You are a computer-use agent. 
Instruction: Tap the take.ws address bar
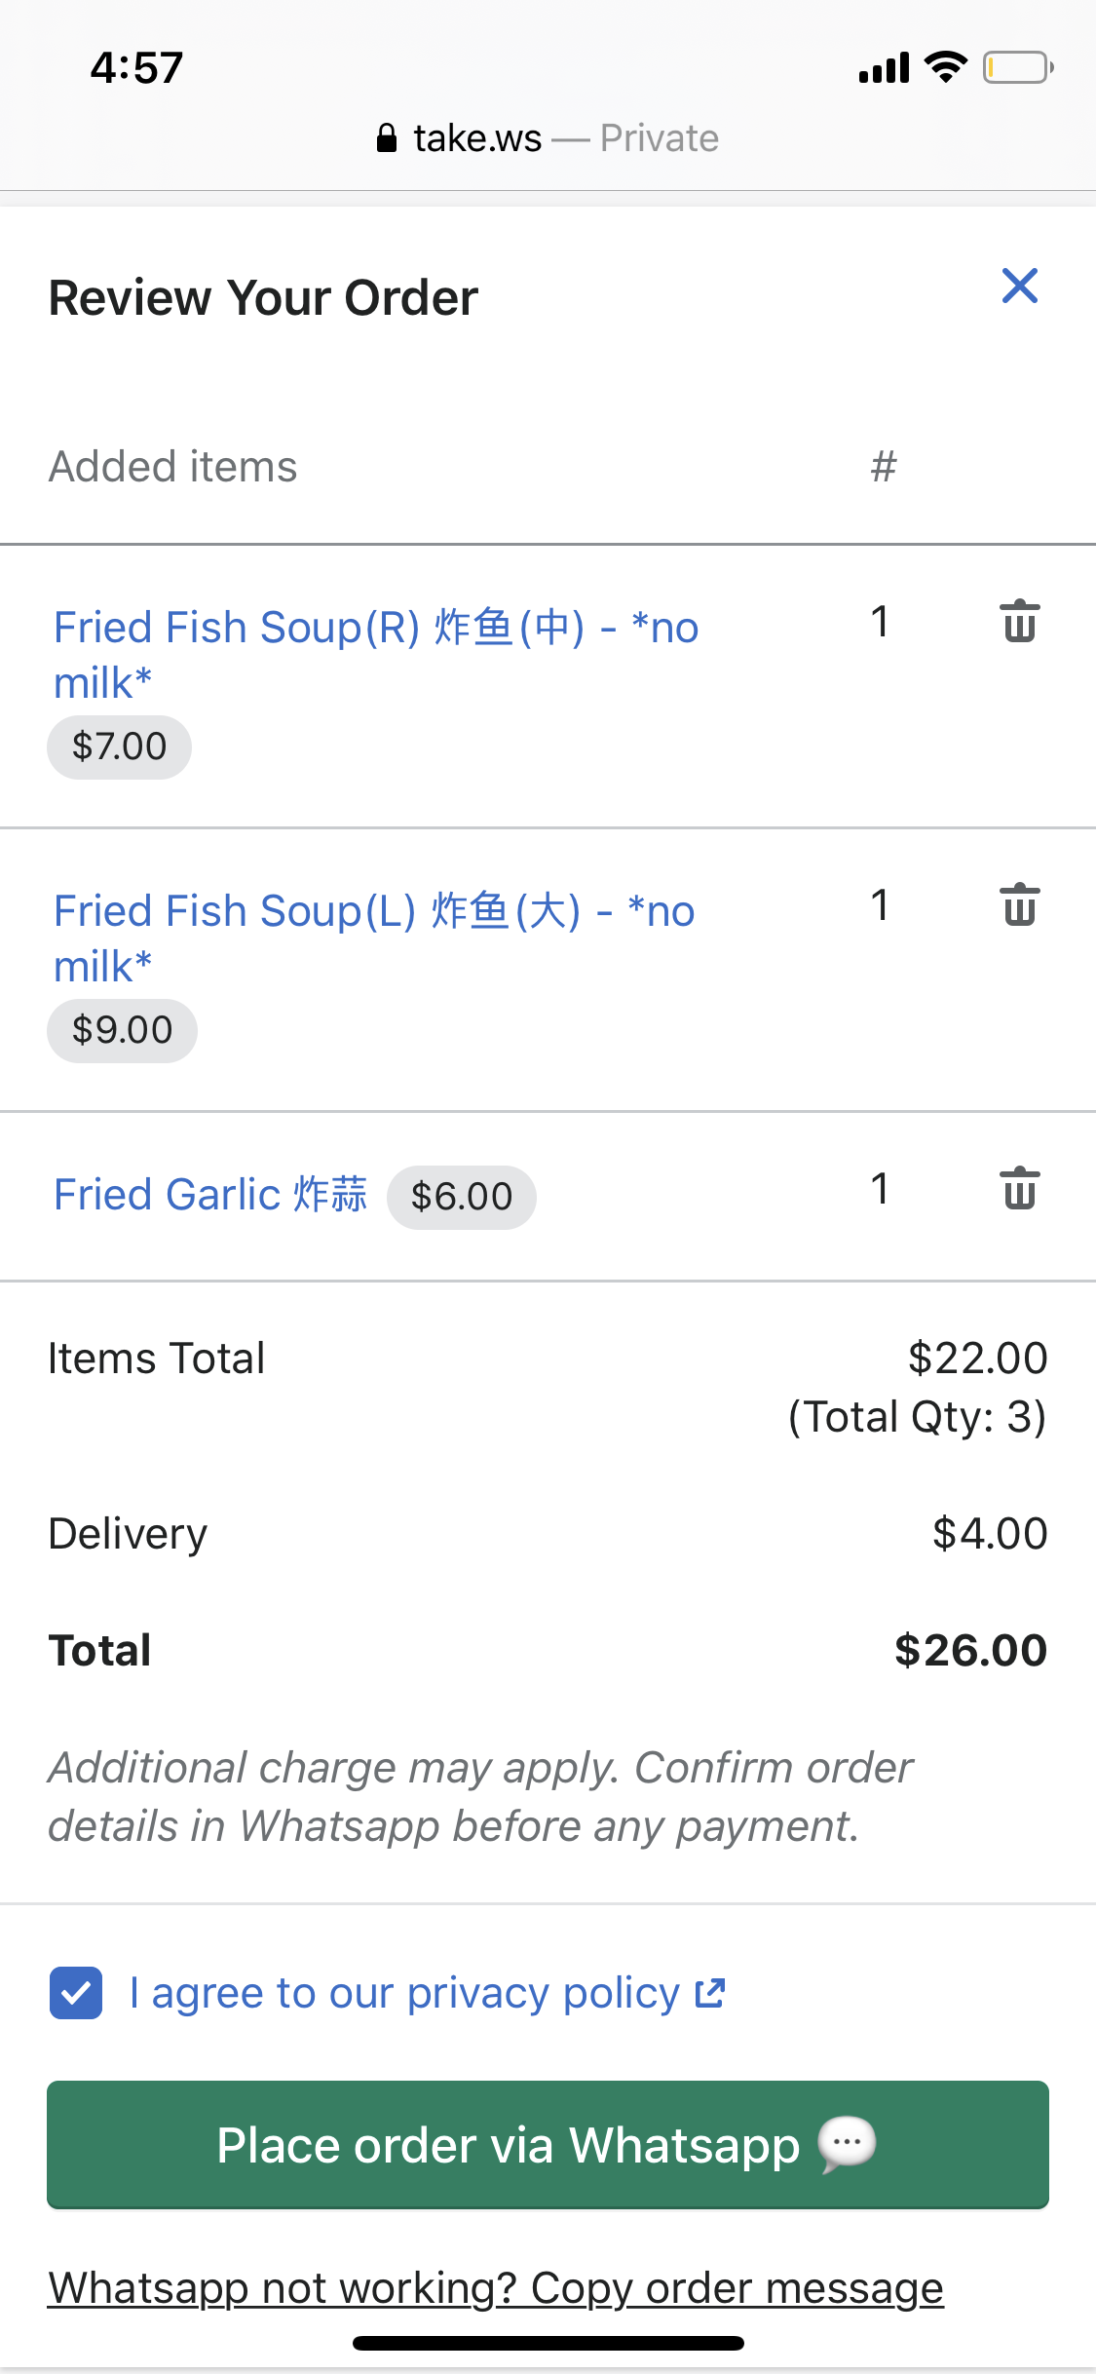point(548,138)
